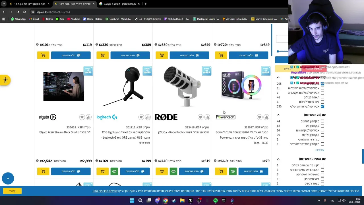
Task: Open the Elgato Stream Deck Studio image
Action: coord(64,87)
